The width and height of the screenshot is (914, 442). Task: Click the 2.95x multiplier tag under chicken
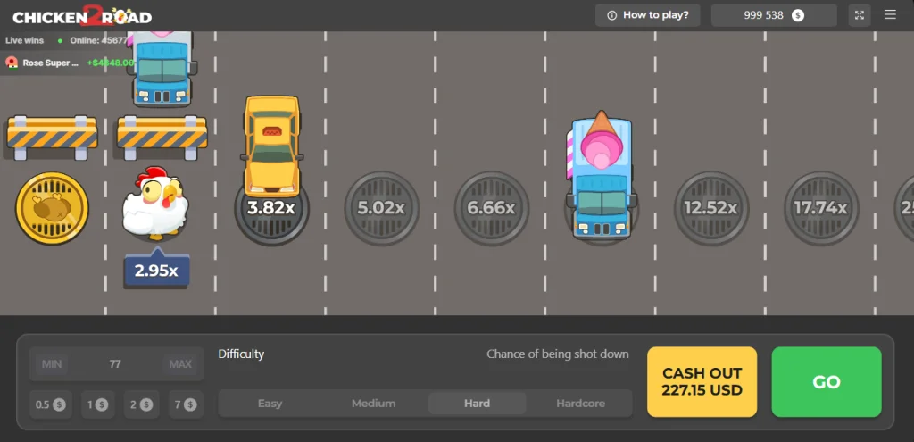pyautogui.click(x=156, y=270)
